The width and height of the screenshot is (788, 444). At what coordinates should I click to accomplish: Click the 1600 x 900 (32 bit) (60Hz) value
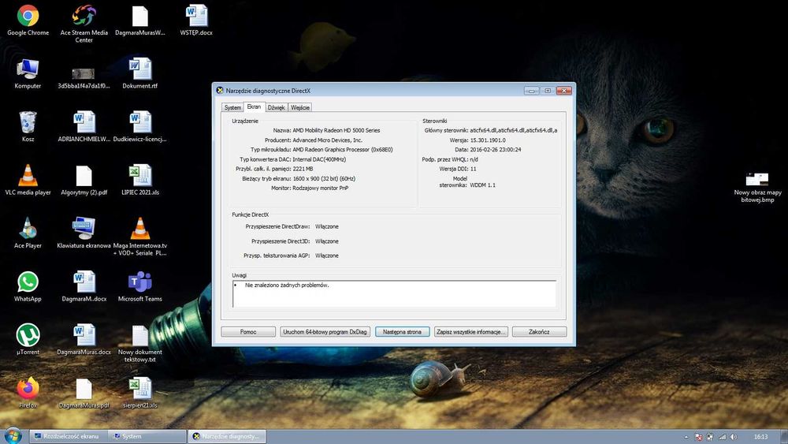[324, 178]
